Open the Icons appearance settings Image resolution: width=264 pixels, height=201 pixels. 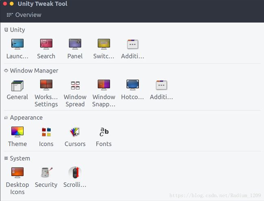tap(46, 132)
